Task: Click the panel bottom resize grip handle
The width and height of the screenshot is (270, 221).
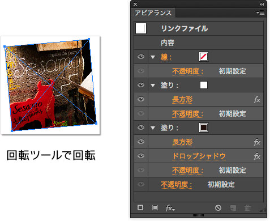Action: [198, 215]
